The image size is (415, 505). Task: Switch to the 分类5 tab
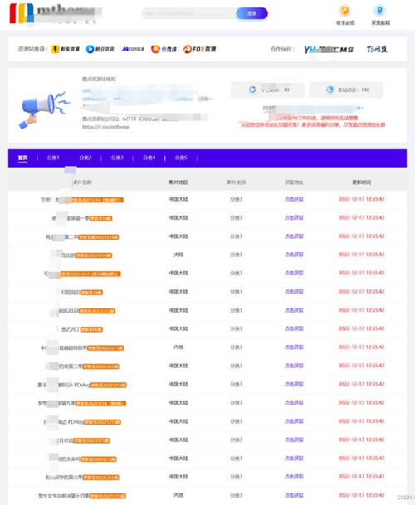[x=181, y=158]
